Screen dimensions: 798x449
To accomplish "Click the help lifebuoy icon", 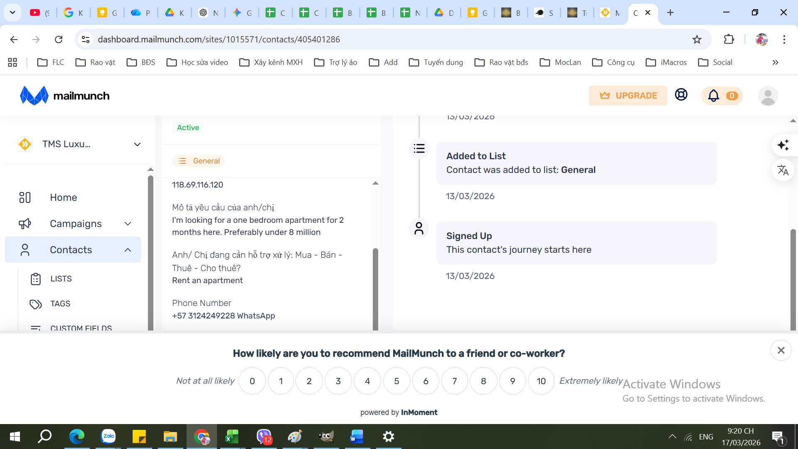I will click(681, 95).
